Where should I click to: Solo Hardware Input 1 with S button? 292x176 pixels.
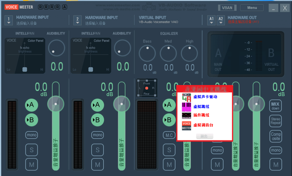[31, 150]
